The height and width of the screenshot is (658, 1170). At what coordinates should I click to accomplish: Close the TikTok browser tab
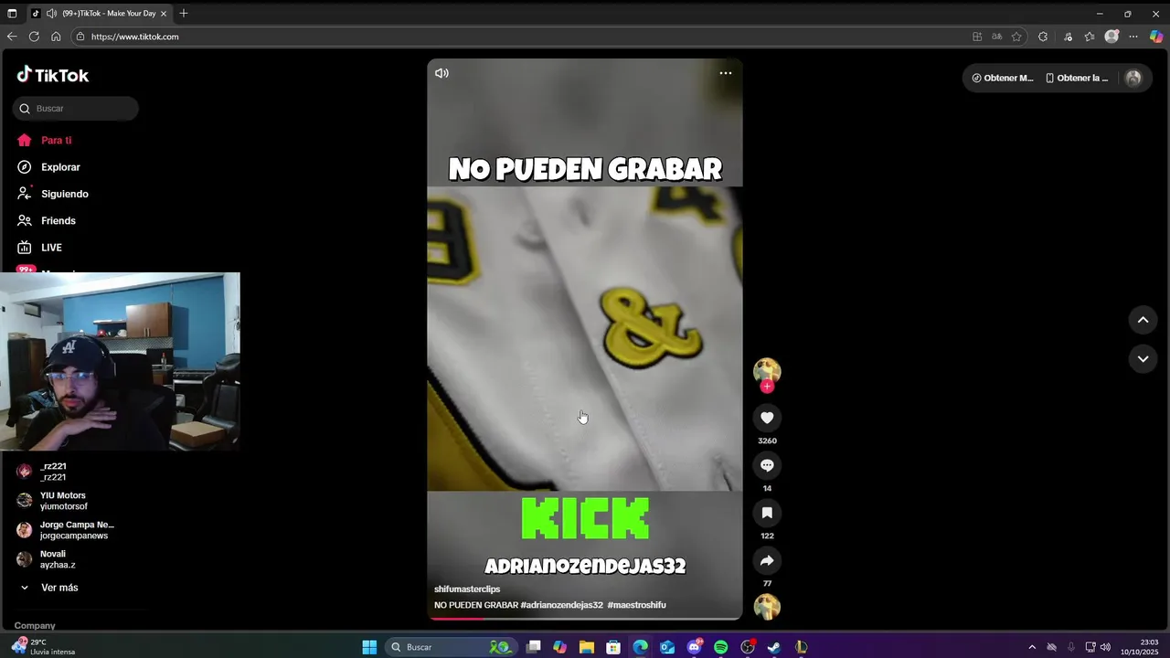(164, 14)
